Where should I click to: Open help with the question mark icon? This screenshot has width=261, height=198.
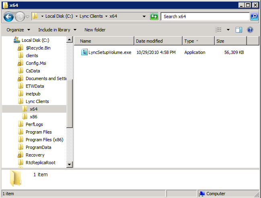[x=250, y=30]
